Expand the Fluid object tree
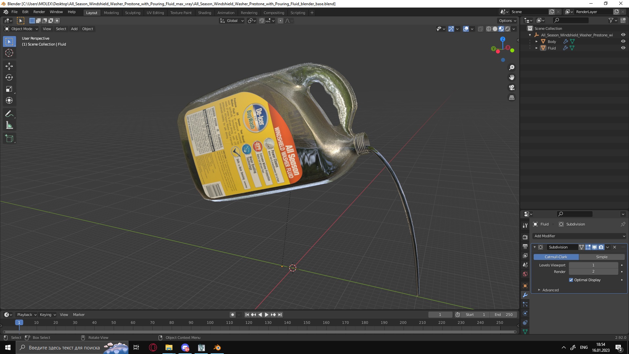Image resolution: width=629 pixels, height=354 pixels. [537, 48]
